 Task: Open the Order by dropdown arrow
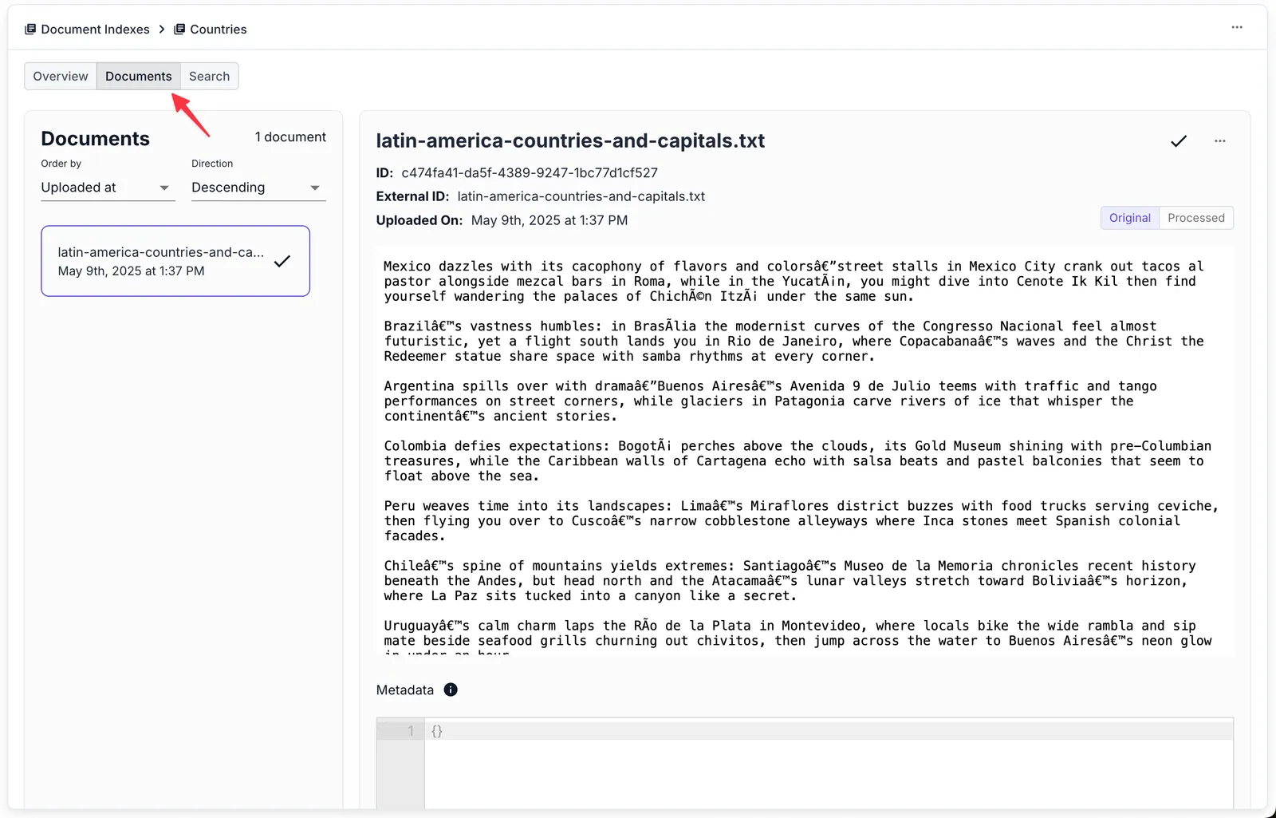coord(164,188)
